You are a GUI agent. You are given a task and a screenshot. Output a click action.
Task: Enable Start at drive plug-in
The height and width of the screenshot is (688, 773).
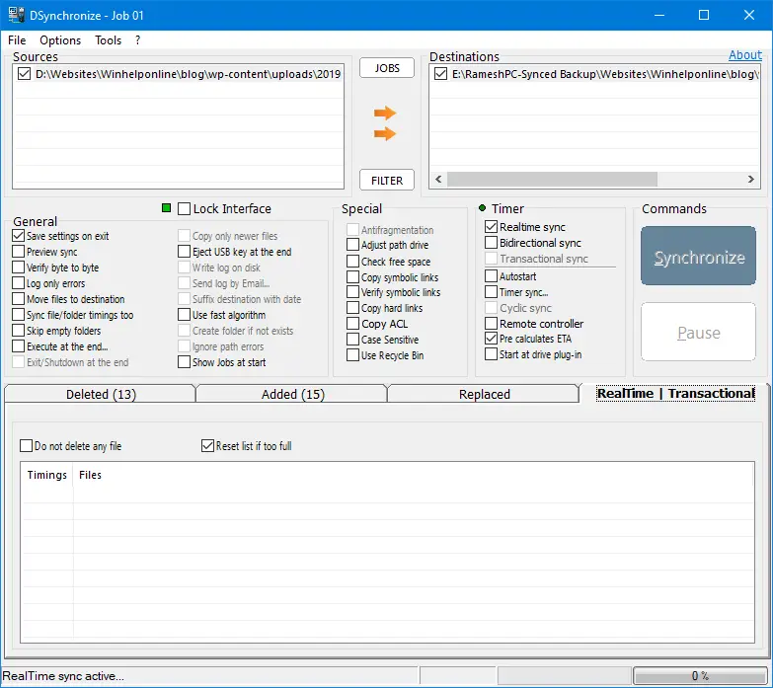click(x=491, y=353)
